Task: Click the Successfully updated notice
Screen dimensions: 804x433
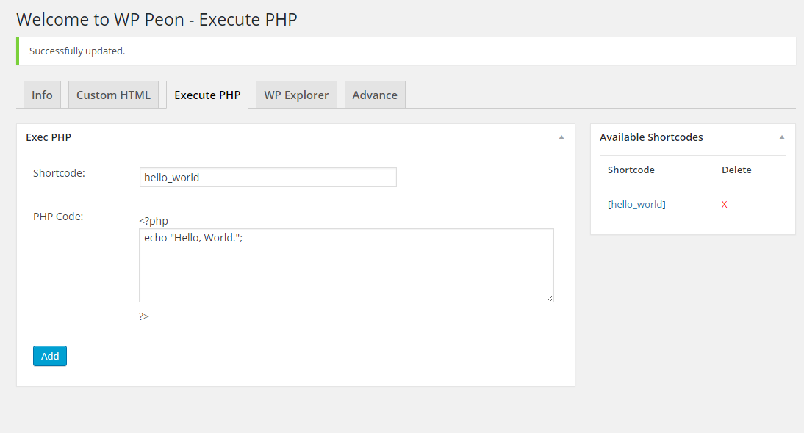Action: pyautogui.click(x=406, y=51)
